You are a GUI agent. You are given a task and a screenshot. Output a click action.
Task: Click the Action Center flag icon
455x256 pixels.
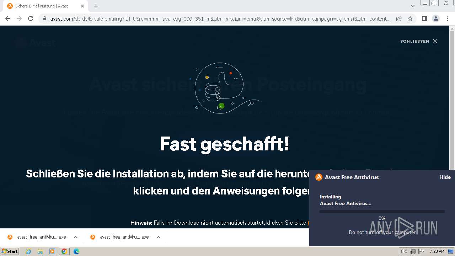421,251
